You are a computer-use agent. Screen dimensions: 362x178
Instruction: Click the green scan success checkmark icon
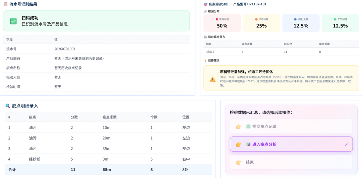(14, 21)
